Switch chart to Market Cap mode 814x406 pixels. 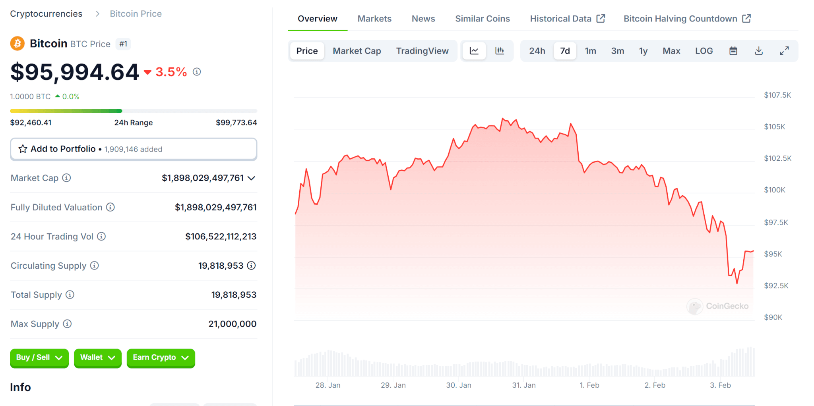[357, 51]
